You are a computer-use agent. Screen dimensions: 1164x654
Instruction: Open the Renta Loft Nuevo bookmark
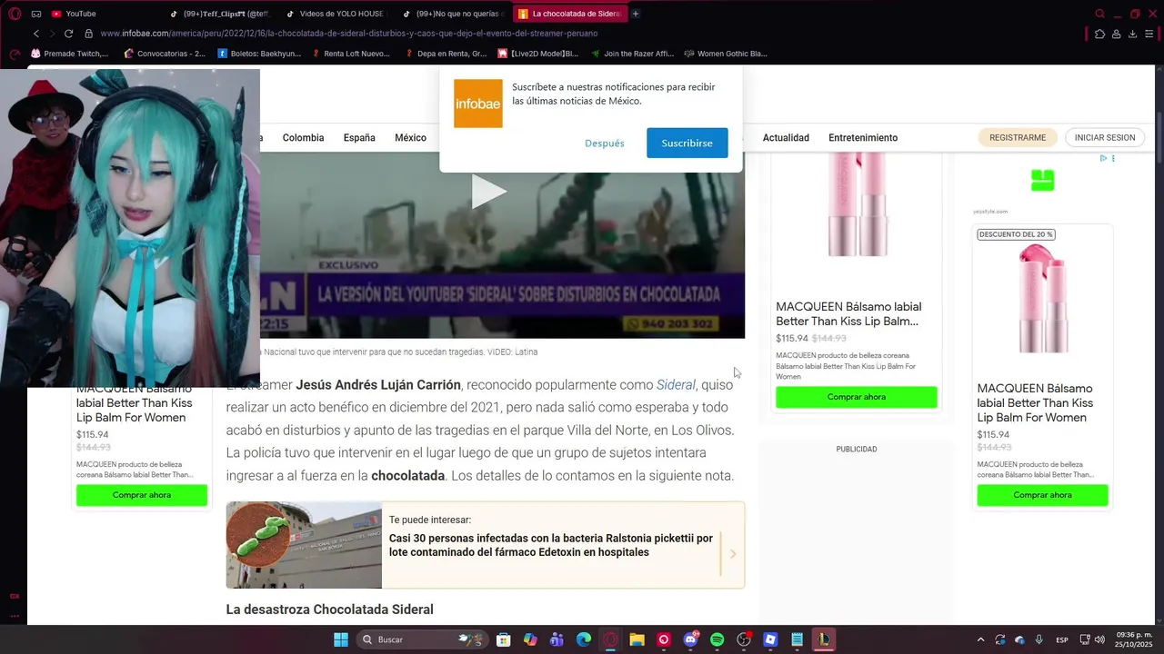click(350, 54)
